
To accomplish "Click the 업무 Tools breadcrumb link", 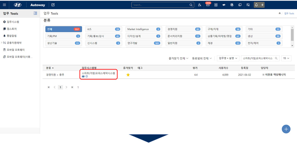I will (289, 13).
